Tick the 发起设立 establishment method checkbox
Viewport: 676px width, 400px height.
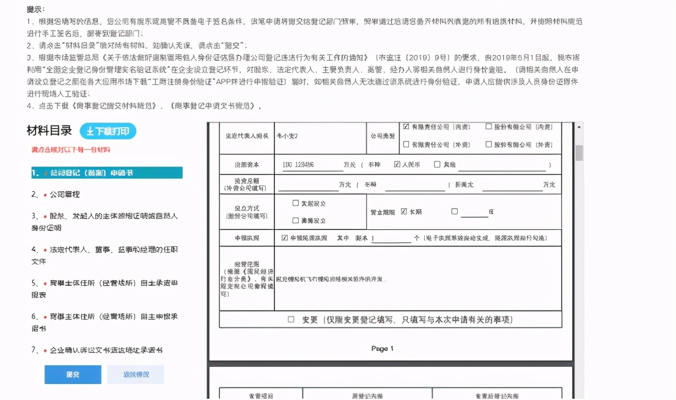tap(296, 203)
